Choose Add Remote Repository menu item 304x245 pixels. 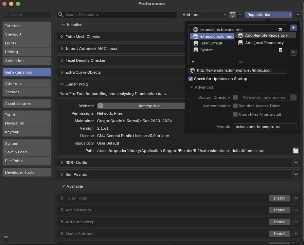(x=266, y=35)
